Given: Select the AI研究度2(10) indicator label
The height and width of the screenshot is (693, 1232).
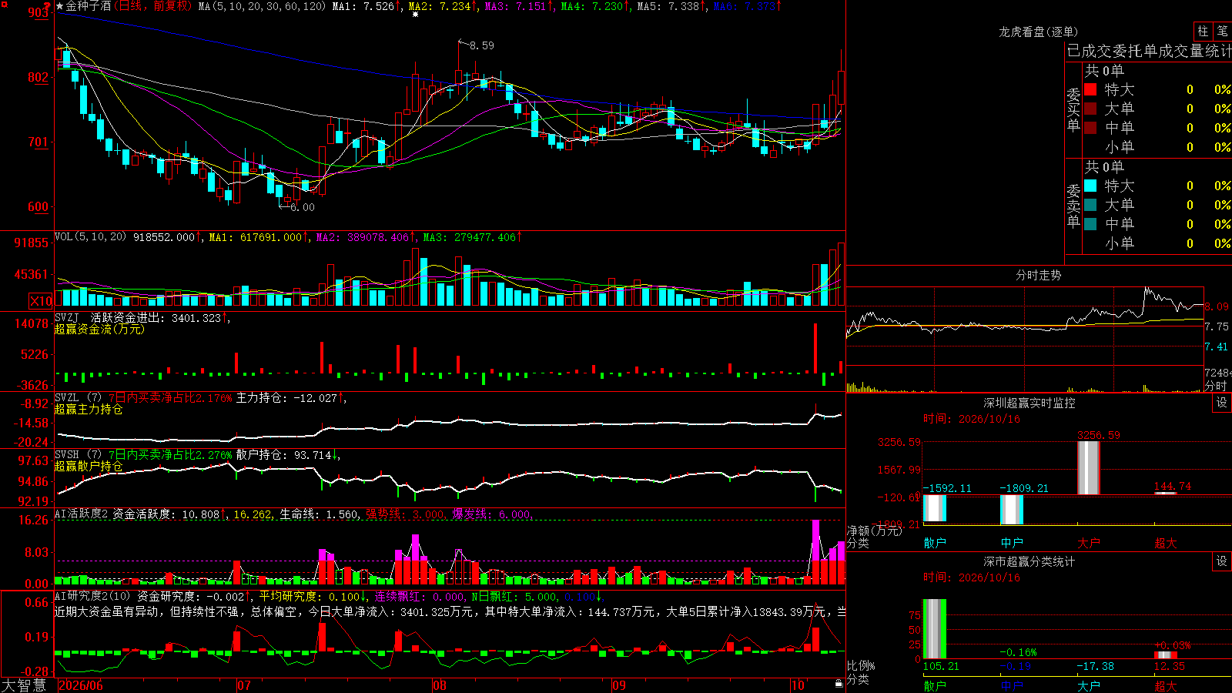Looking at the screenshot, I should [92, 596].
